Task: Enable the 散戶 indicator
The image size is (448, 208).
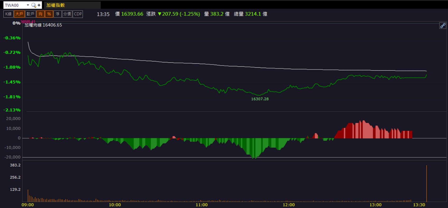Action: pyautogui.click(x=31, y=14)
